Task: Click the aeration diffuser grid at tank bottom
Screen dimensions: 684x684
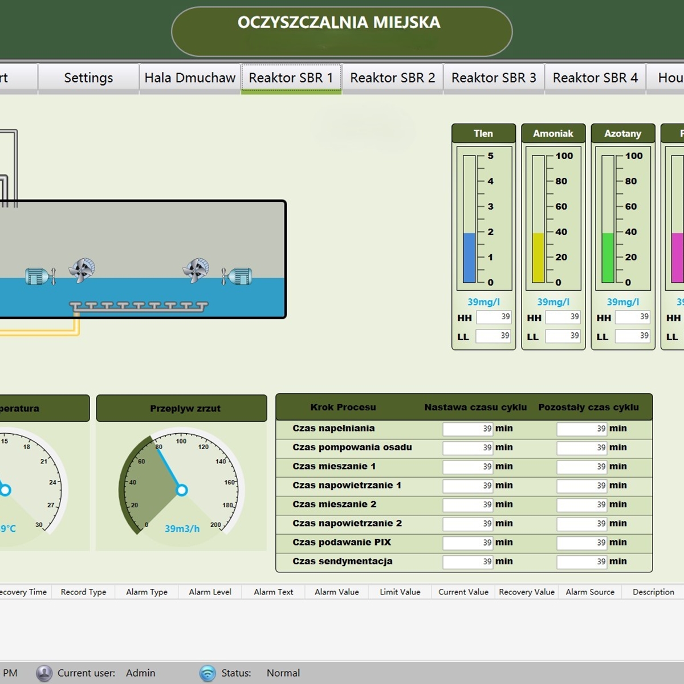Action: pyautogui.click(x=139, y=307)
